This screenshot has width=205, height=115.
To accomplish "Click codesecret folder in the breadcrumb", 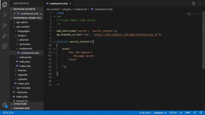I will click(81, 9).
